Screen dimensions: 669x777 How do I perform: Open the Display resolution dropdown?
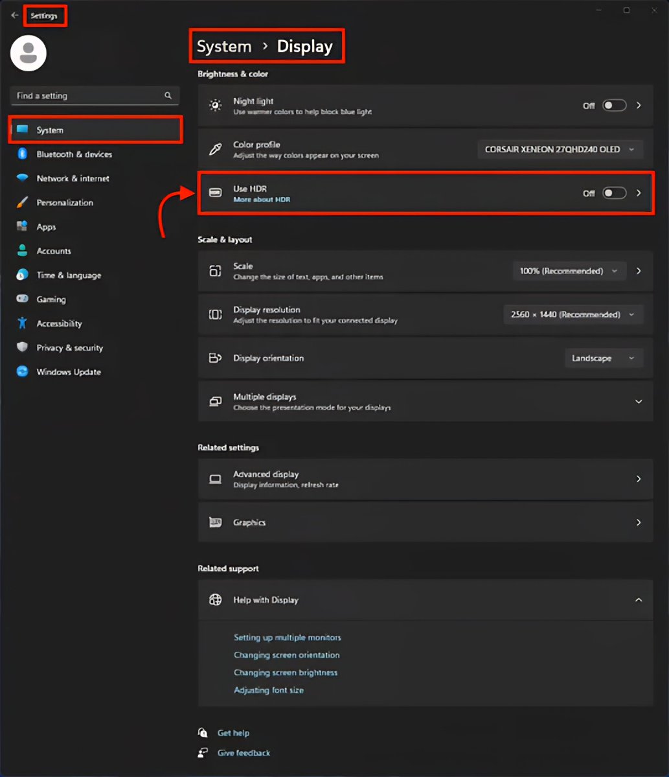[573, 314]
